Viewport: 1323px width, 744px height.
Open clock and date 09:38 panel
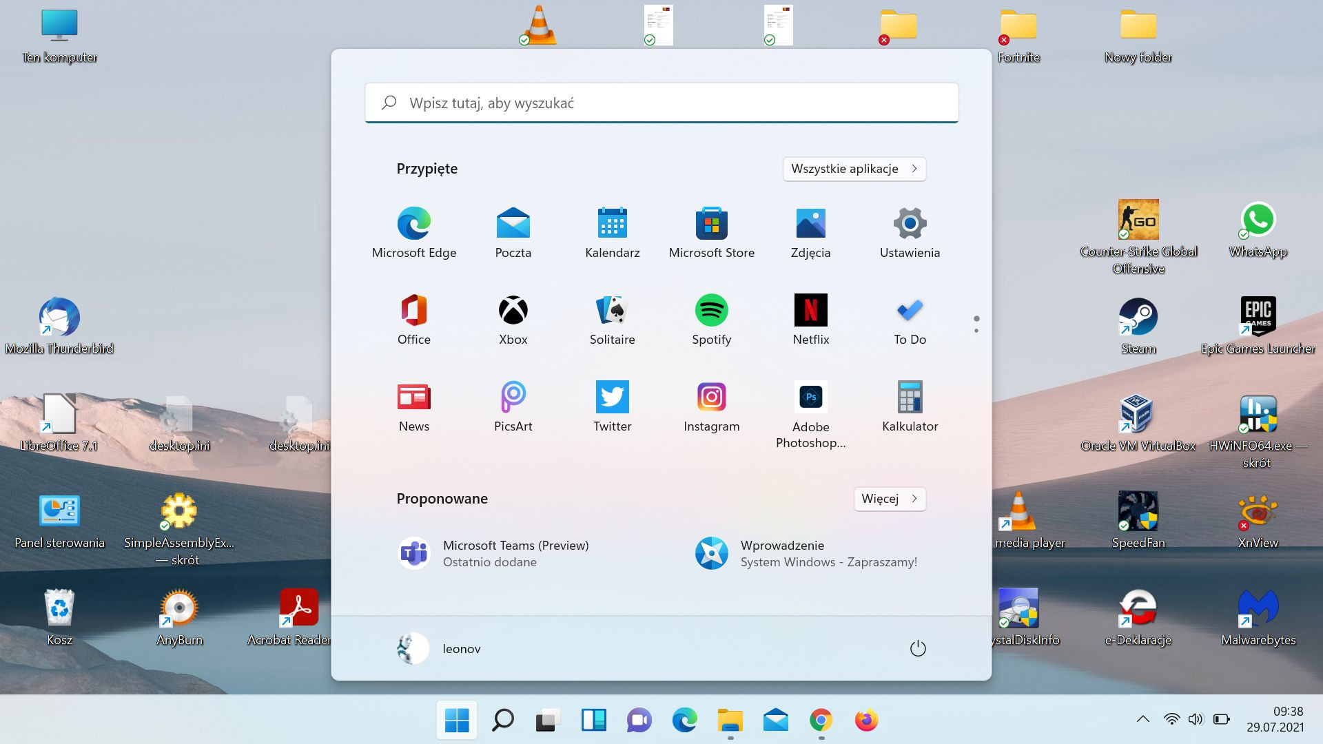click(1275, 719)
